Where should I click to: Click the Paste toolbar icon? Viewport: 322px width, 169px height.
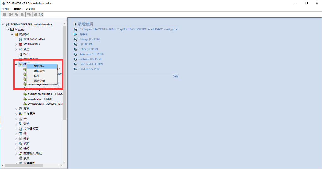click(22, 14)
